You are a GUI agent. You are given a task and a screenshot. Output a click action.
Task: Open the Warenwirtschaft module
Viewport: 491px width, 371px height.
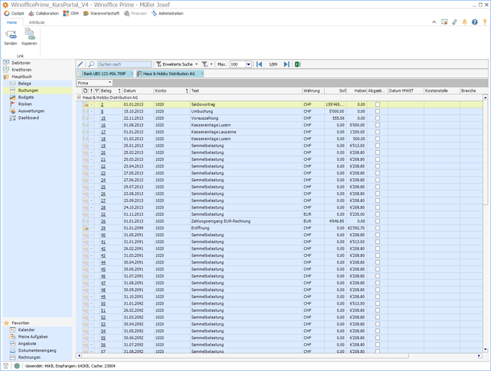[x=101, y=14]
